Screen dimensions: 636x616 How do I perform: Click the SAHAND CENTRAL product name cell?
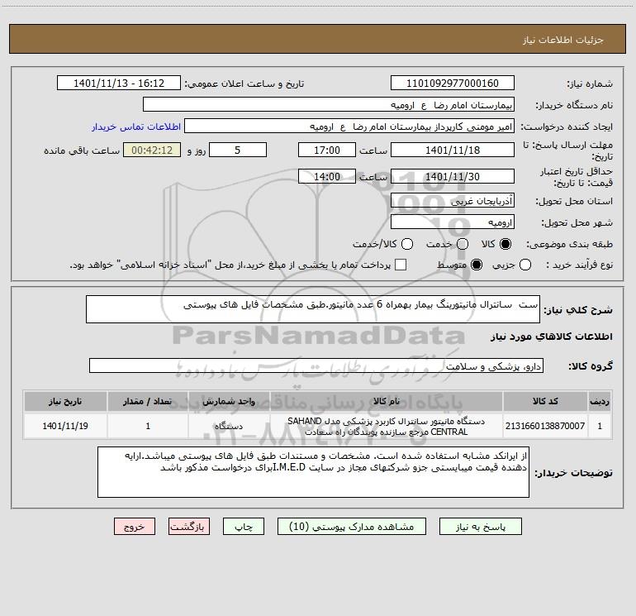[387, 426]
